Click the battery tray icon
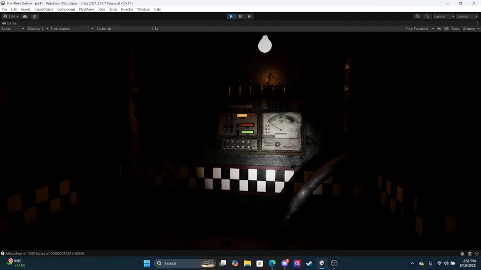The image size is (481, 270). coord(453,263)
